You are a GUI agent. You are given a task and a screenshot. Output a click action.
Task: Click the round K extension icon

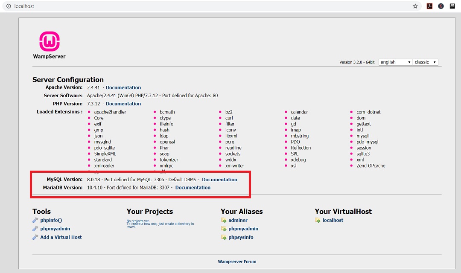click(441, 6)
